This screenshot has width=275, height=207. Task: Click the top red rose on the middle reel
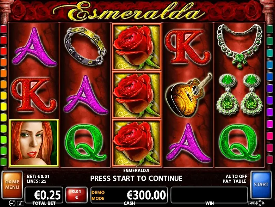pyautogui.click(x=137, y=47)
